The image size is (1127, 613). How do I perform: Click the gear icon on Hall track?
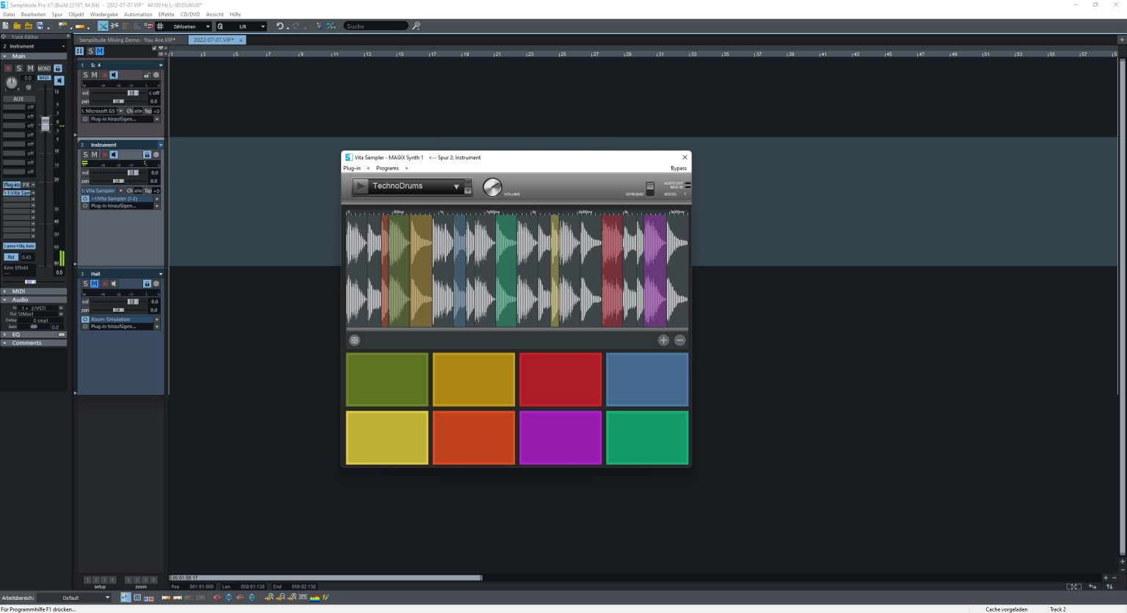click(x=156, y=283)
